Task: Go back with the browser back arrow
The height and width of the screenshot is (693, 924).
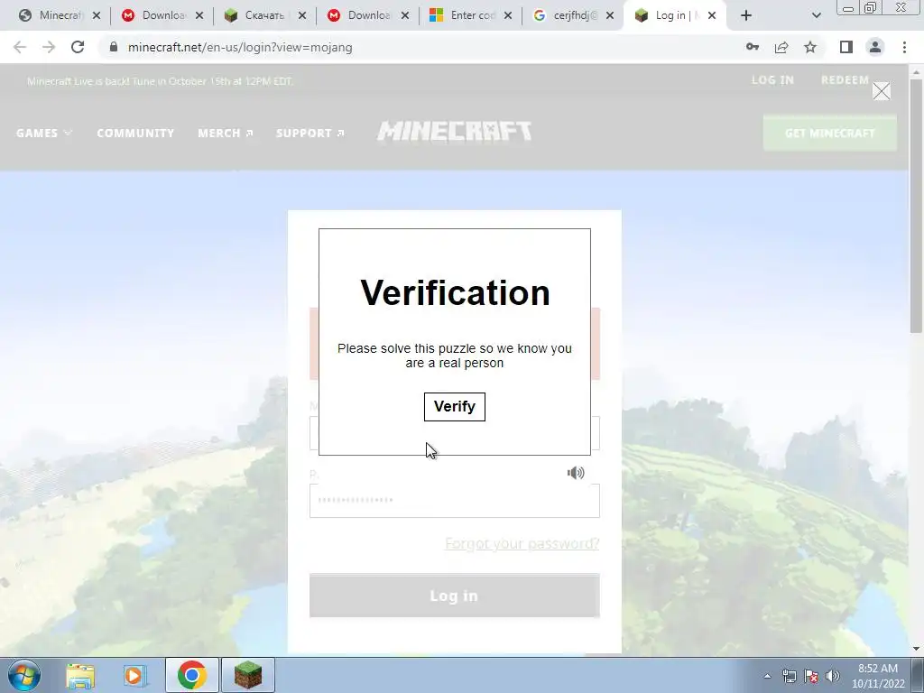Action: 20,47
